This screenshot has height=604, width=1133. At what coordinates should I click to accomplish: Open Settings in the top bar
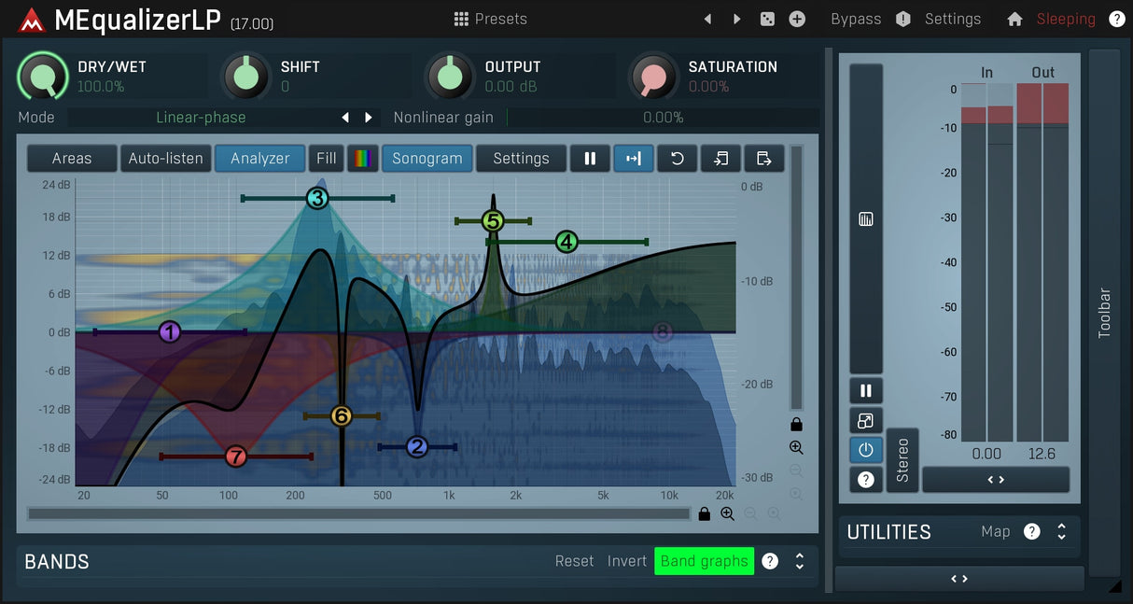[x=952, y=19]
